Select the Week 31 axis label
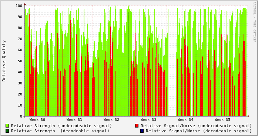The height and width of the screenshot is (136, 258). click(74, 120)
